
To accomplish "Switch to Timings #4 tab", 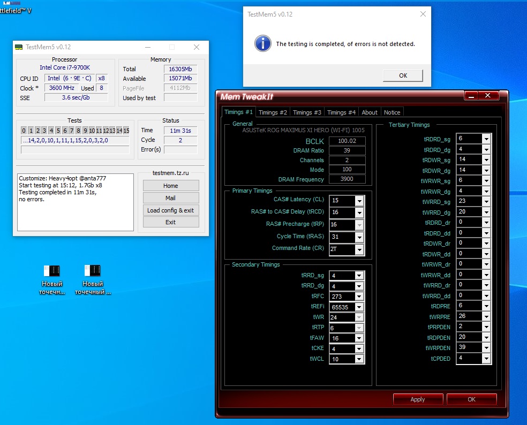I will (341, 112).
